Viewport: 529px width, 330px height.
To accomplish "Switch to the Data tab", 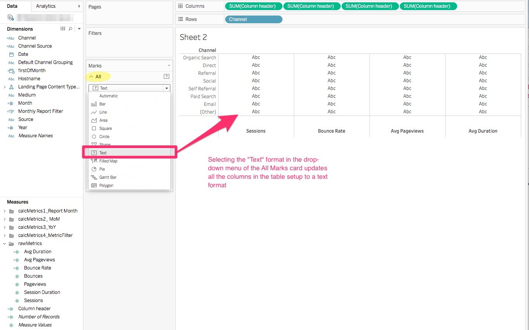I will point(12,6).
